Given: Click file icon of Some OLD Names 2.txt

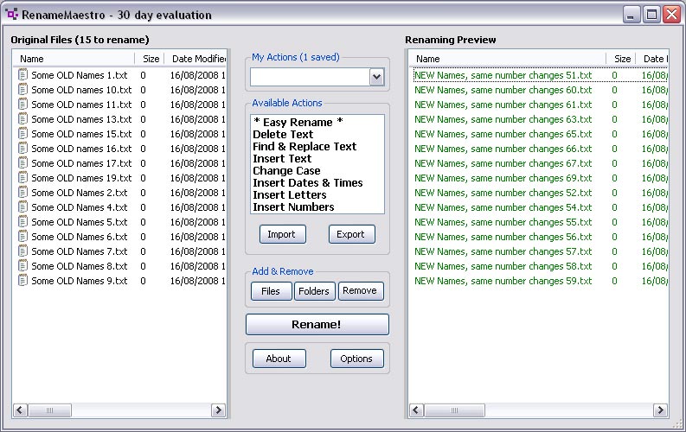Looking at the screenshot, I should 22,193.
